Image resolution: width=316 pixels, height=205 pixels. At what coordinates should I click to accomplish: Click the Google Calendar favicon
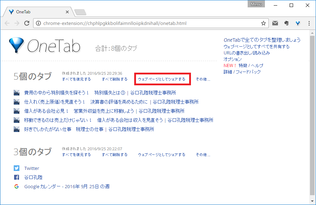pos(17,186)
